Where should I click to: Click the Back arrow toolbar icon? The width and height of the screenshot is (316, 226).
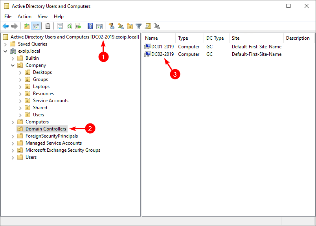pyautogui.click(x=6, y=26)
